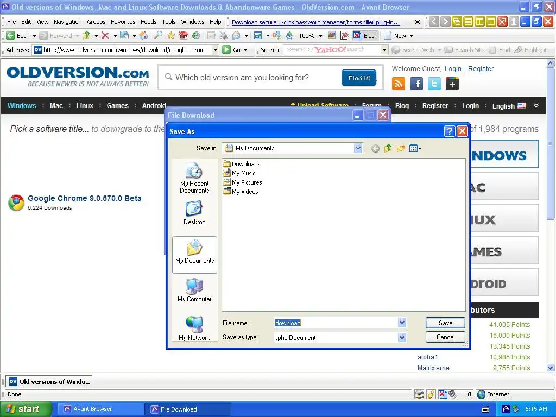
Task: Open the Yahoo search box dropdown
Action: tap(384, 50)
